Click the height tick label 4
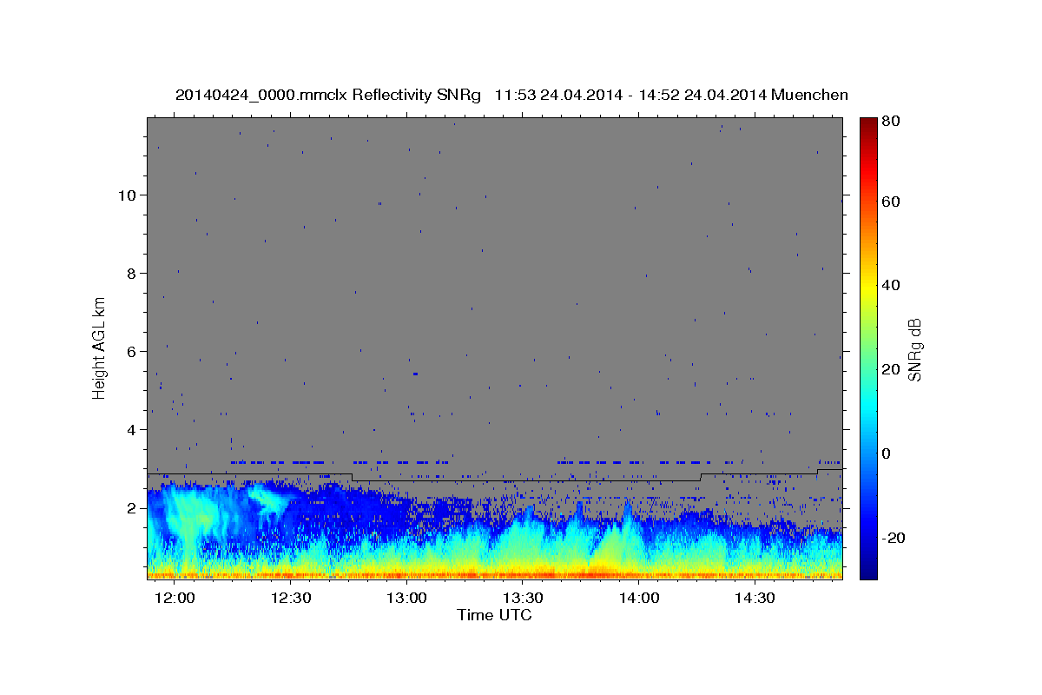 [x=130, y=429]
